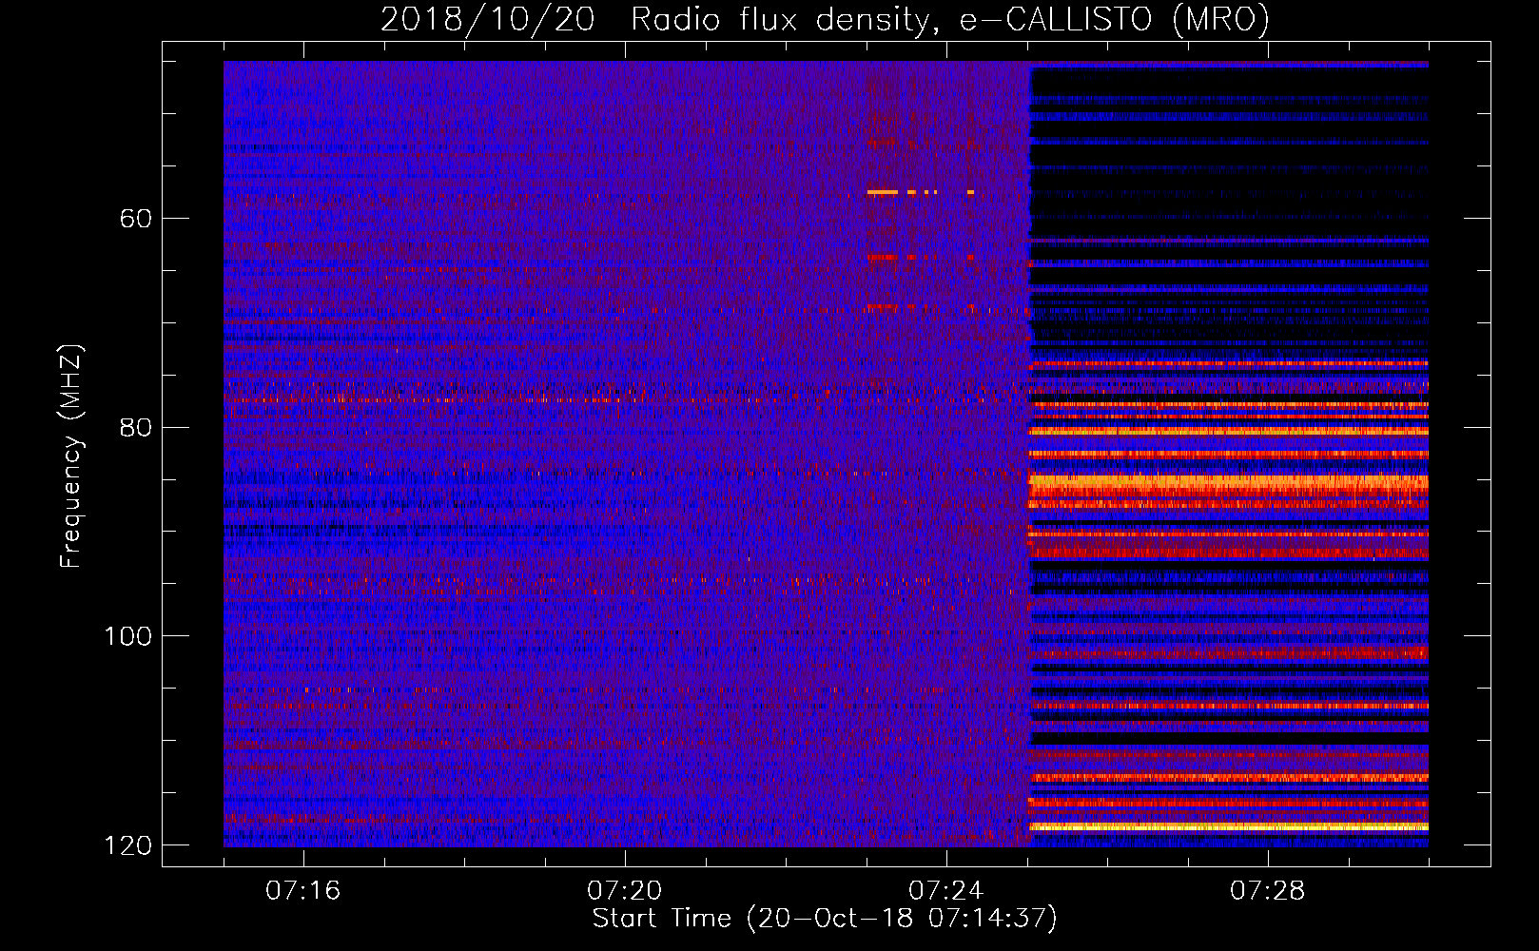Click the bright yellow band near 118 MHz
Viewport: 1539px width, 951px height.
tap(1229, 827)
